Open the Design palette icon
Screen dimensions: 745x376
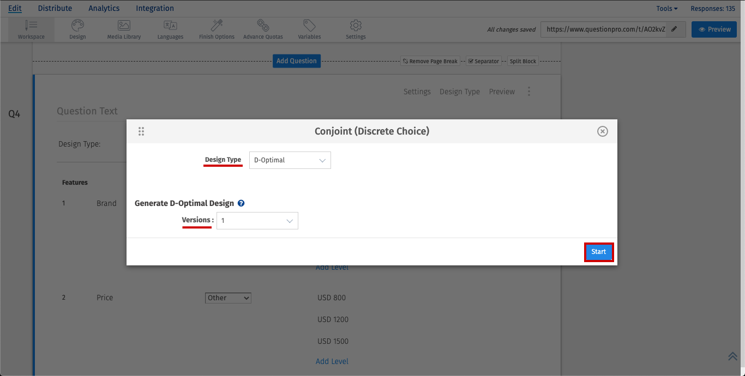tap(77, 26)
